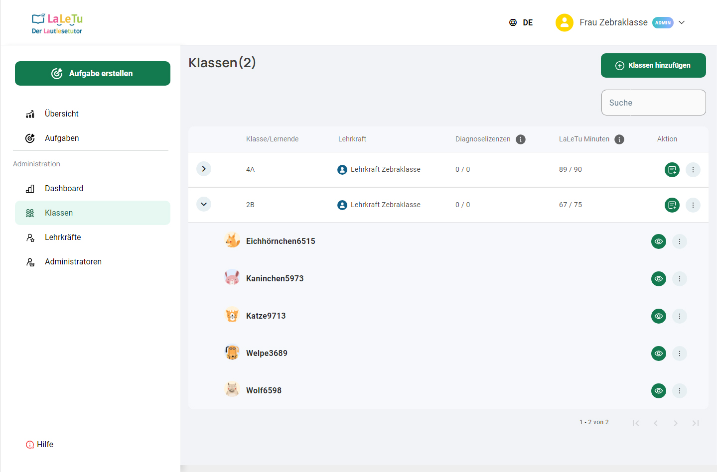Click the LaLeTu logo
The width and height of the screenshot is (717, 472).
click(x=57, y=23)
